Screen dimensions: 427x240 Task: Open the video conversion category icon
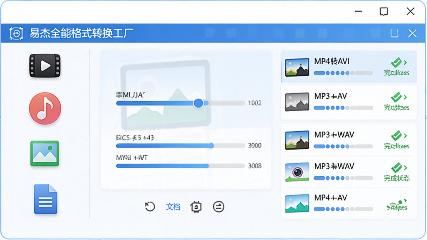tap(45, 66)
